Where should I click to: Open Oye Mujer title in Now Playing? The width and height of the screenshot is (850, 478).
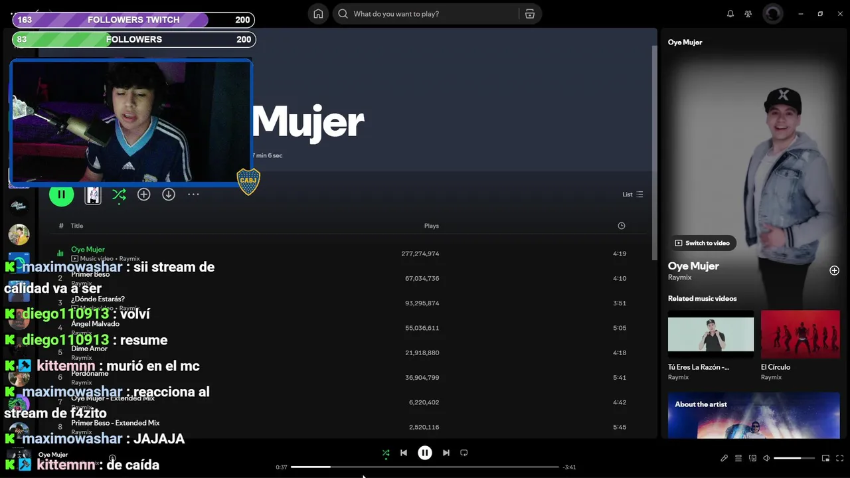click(693, 266)
